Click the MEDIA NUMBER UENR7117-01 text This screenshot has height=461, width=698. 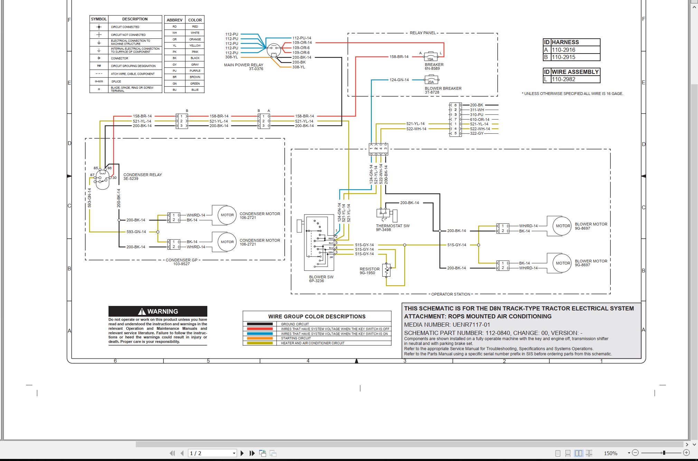(447, 325)
